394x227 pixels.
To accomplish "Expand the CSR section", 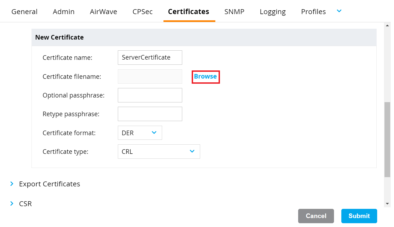I will (25, 203).
